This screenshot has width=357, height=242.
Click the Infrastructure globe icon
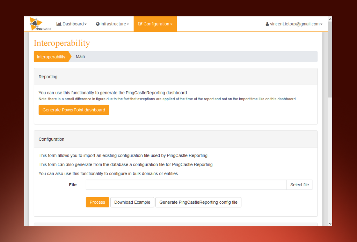tap(98, 24)
